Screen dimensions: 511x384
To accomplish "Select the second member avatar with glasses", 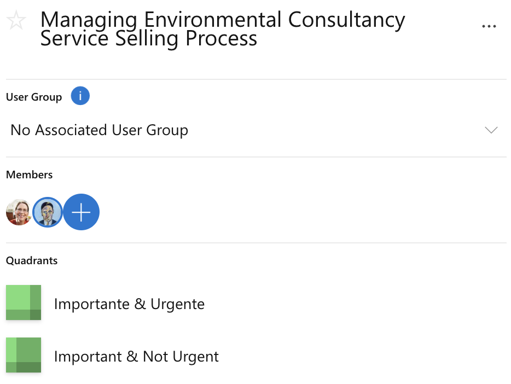I will pos(48,212).
